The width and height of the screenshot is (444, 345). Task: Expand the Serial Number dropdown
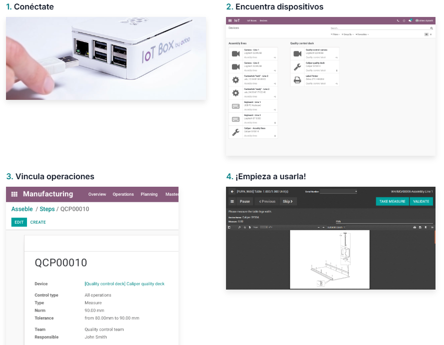click(338, 191)
